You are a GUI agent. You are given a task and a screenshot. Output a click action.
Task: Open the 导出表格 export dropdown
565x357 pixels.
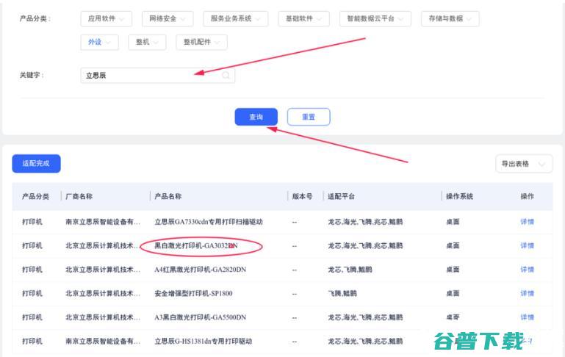pyautogui.click(x=524, y=164)
